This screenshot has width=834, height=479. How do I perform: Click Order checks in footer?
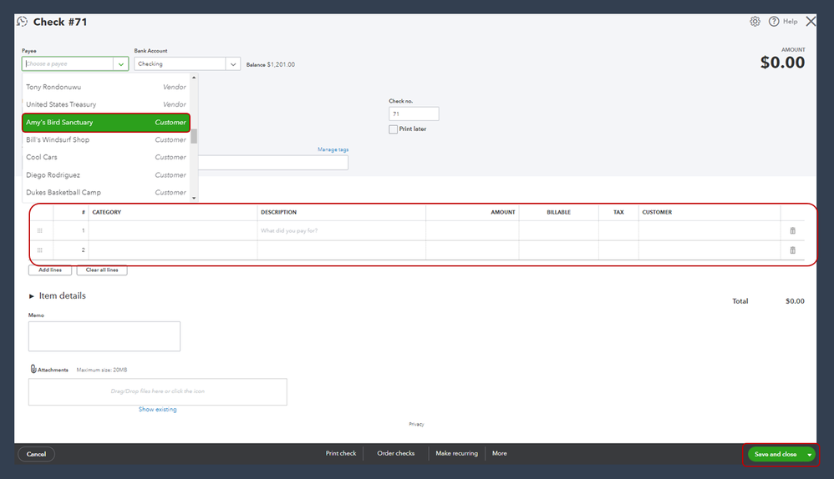click(x=396, y=453)
